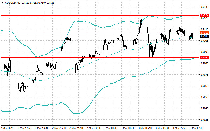Viewport: 210px width, 131px height.
Task: Click the 2 Mar 20:30 time label
Action: (59, 128)
